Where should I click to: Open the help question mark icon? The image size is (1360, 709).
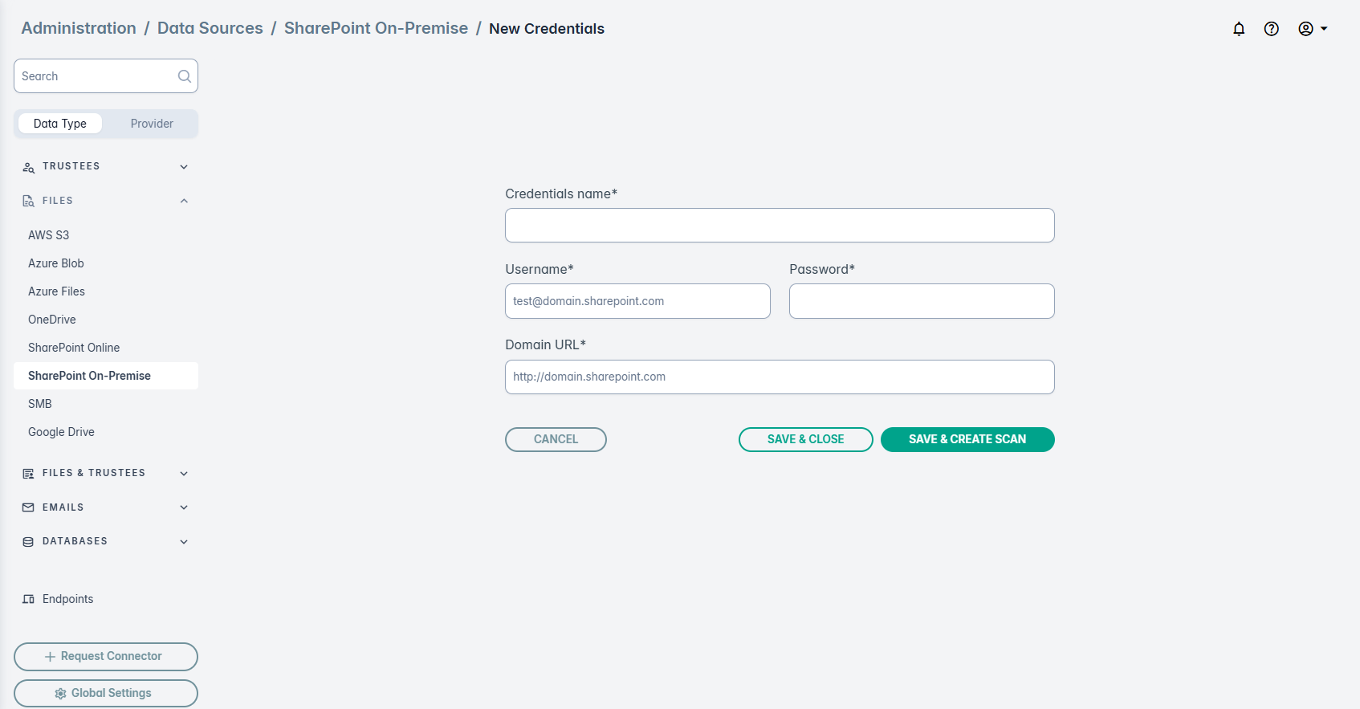pyautogui.click(x=1272, y=29)
